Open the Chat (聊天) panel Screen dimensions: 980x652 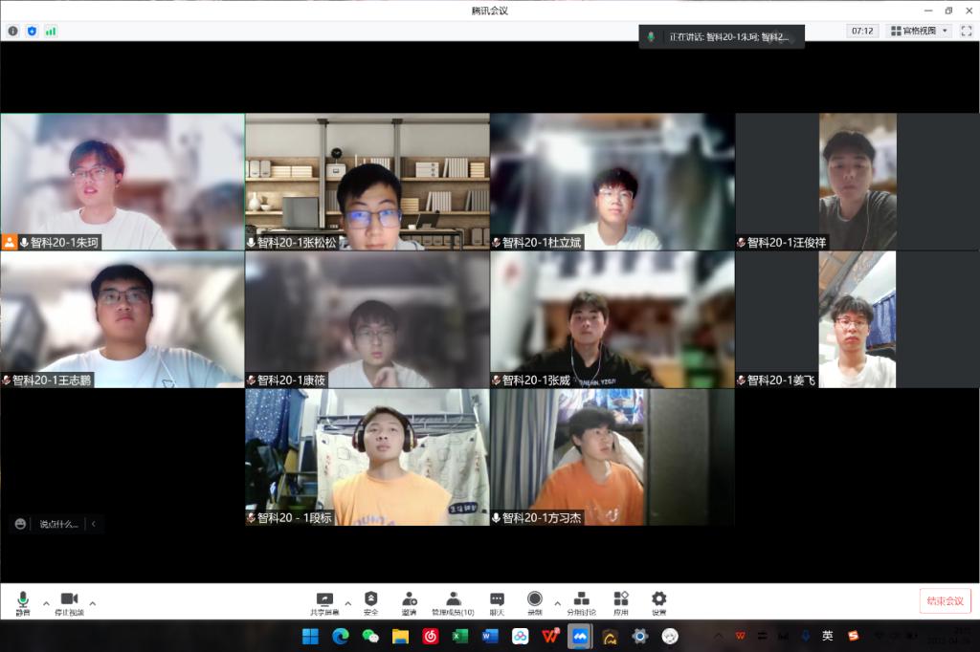[497, 602]
